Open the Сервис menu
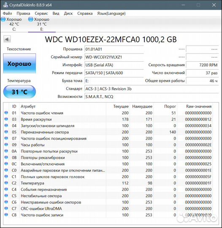Image resolution: width=222 pixels, height=228 pixels. pyautogui.click(x=41, y=14)
